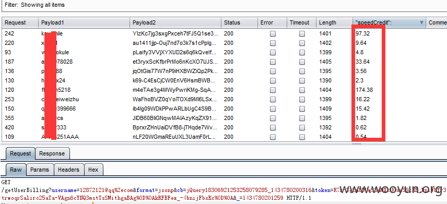The image size is (447, 204).
Task: Toggle Timeout checkbox for request 150
Action: pyautogui.click(x=302, y=109)
